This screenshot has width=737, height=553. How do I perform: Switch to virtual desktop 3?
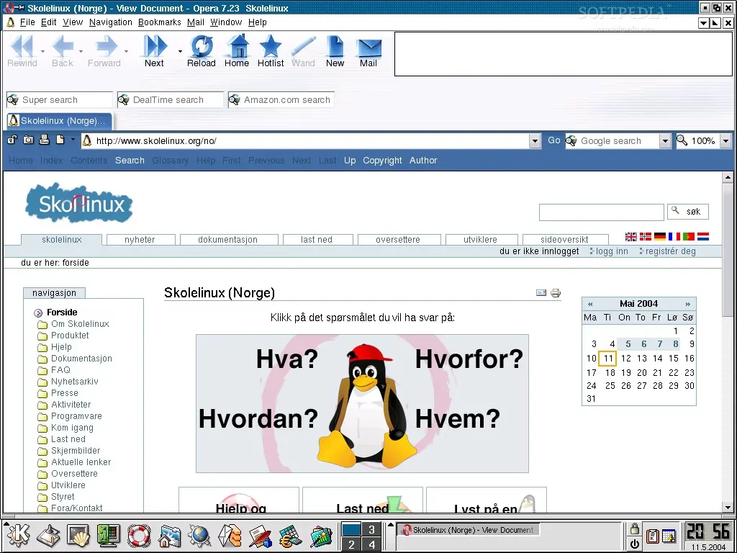click(x=371, y=529)
